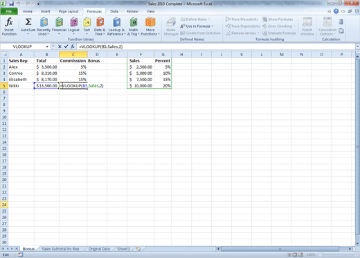Open the Insert Function dialog
Viewport: 360px width, 258px height.
(9, 26)
